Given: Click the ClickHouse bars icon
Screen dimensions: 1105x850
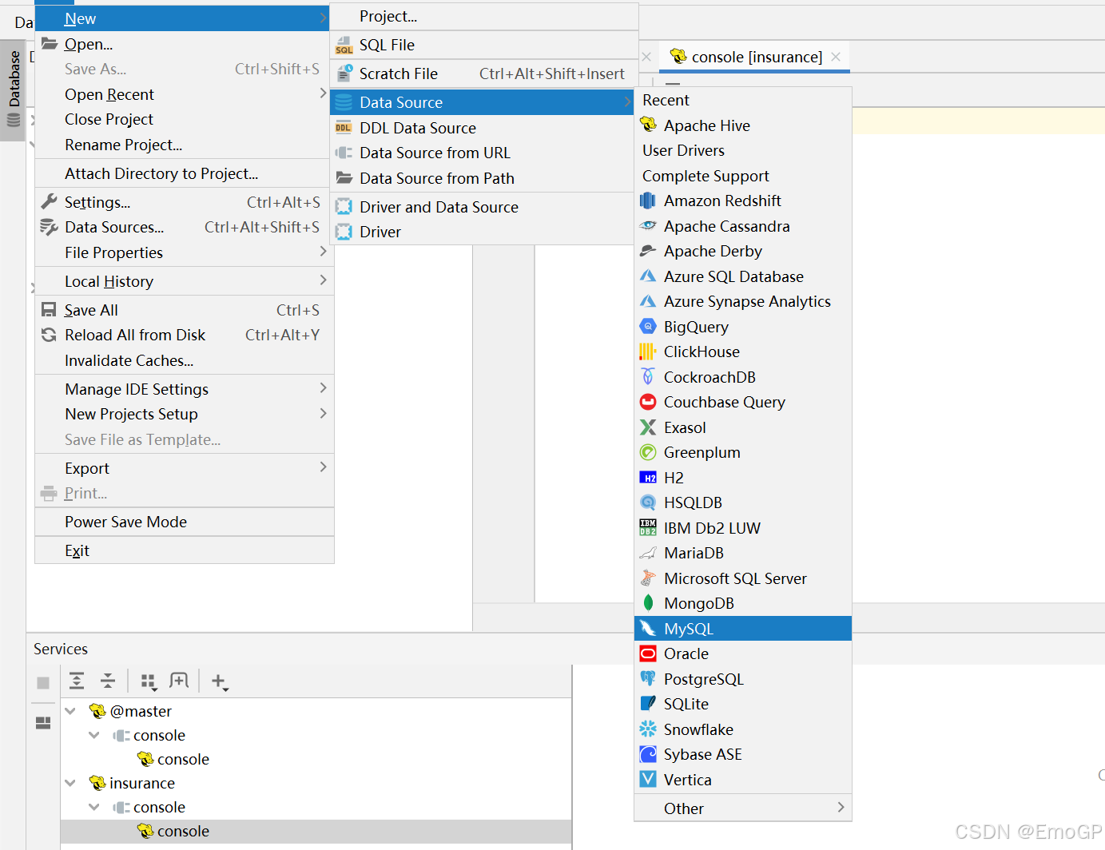Looking at the screenshot, I should point(648,352).
